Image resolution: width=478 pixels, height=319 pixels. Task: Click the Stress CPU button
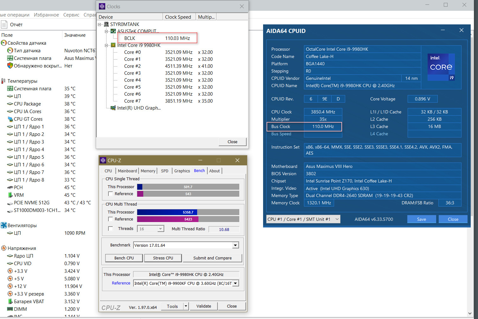[163, 258]
